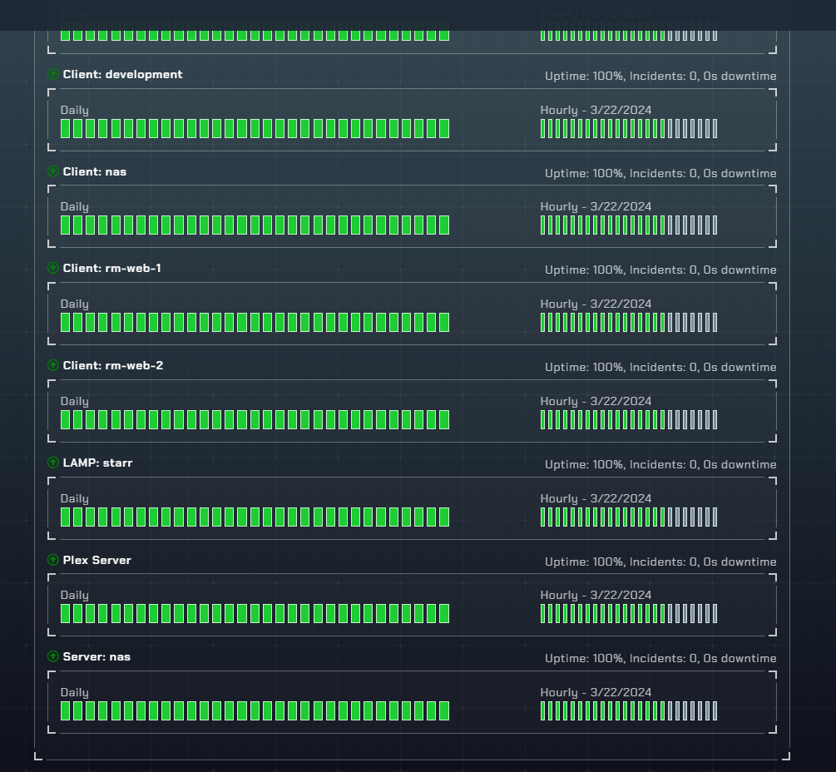Select the status icon next to Client: rm-web-1

pos(53,268)
